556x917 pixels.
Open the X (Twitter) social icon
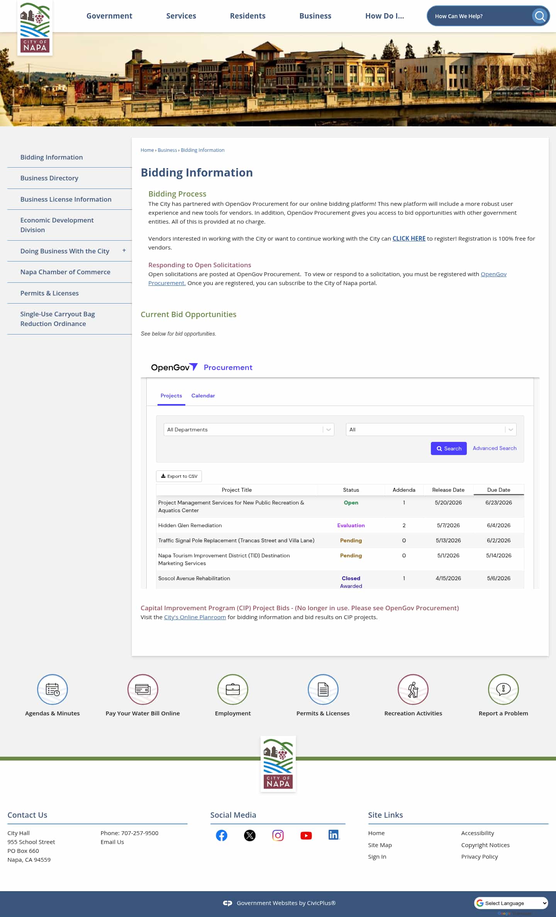pos(250,835)
